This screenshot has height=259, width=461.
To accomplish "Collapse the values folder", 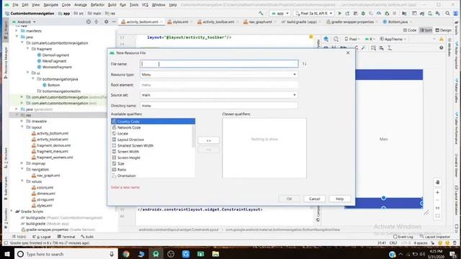I will click(x=22, y=181).
